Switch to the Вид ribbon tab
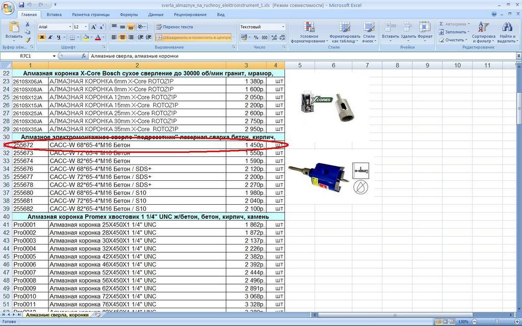This screenshot has height=326, width=522. (x=221, y=15)
